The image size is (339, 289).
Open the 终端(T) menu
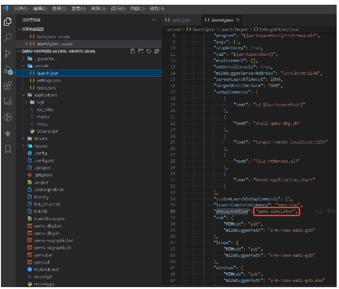pos(137,9)
